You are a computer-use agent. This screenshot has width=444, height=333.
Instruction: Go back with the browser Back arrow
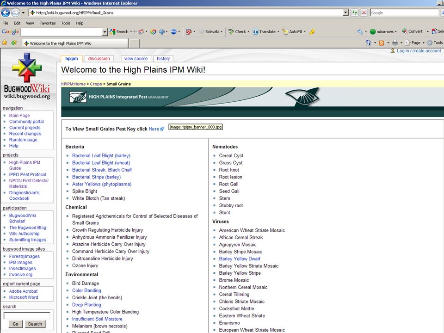click(6, 13)
